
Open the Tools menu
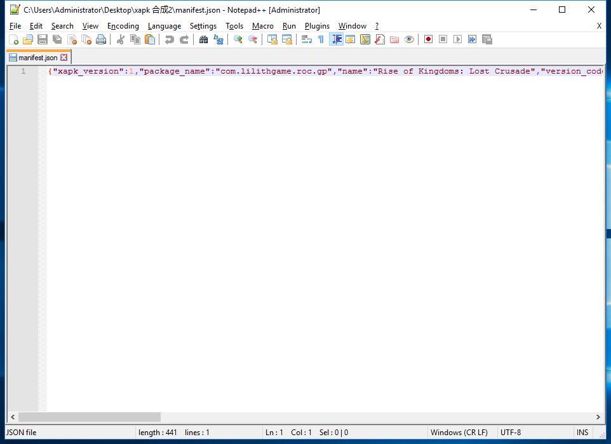point(234,26)
